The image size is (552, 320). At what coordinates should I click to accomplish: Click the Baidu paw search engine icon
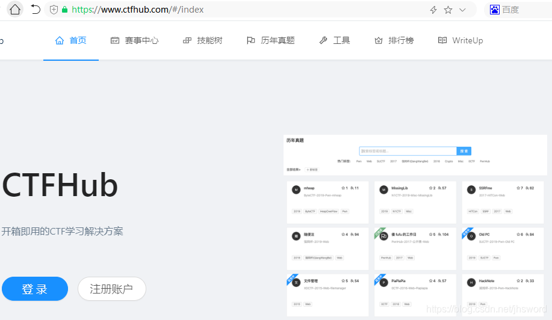495,10
